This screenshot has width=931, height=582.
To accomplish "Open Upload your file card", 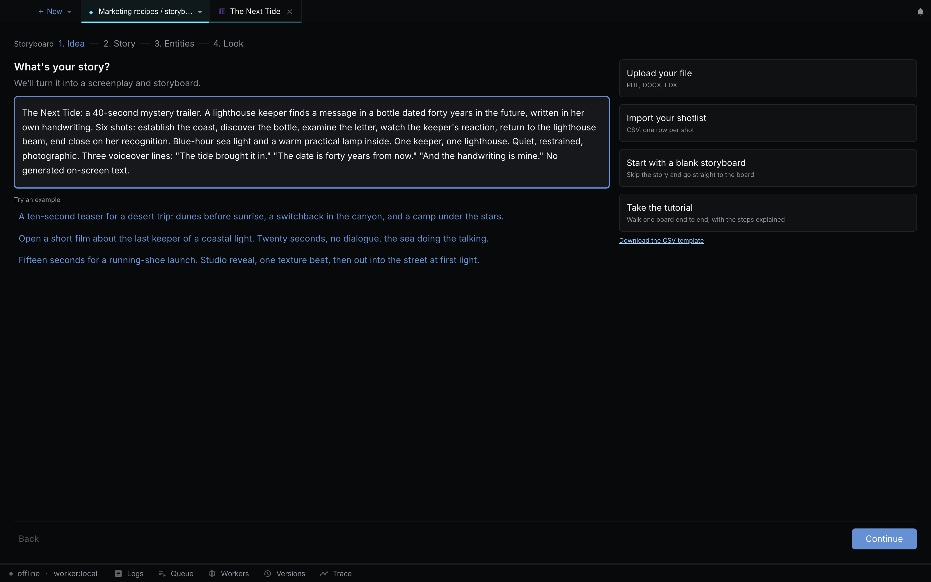I will [x=767, y=78].
